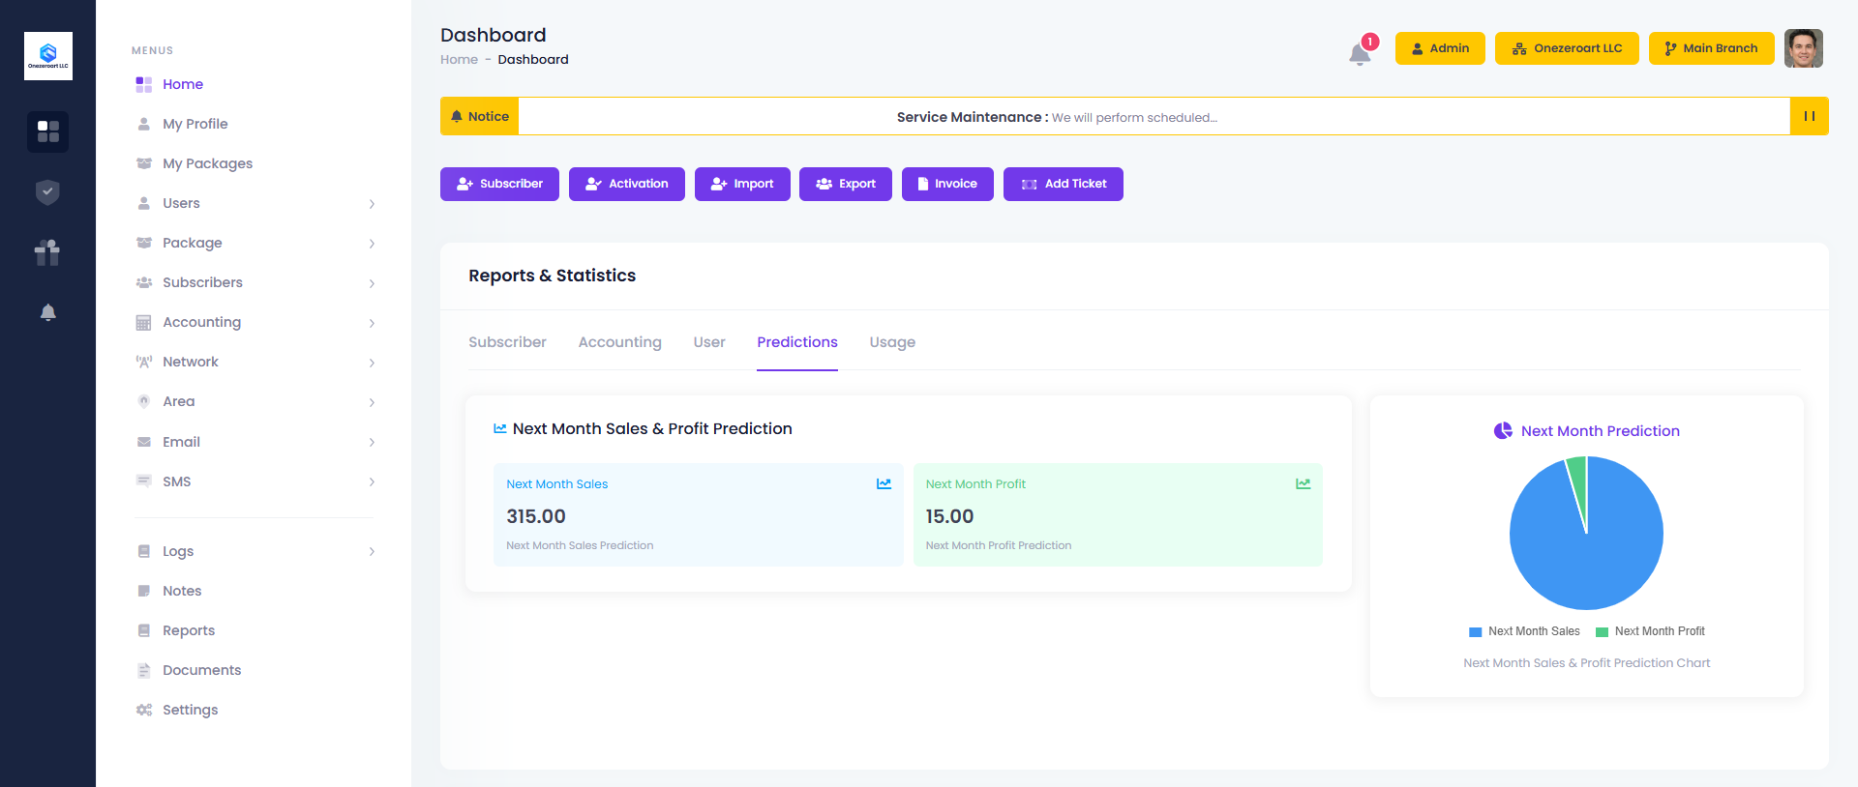Open the dashboard grid icon in left rail
1858x787 pixels.
tap(47, 131)
